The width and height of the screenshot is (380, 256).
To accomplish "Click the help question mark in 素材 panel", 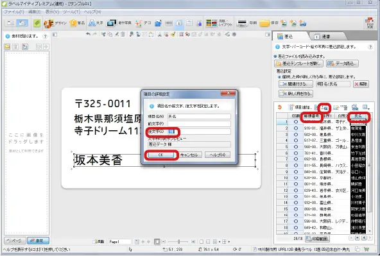I will click(45, 37).
